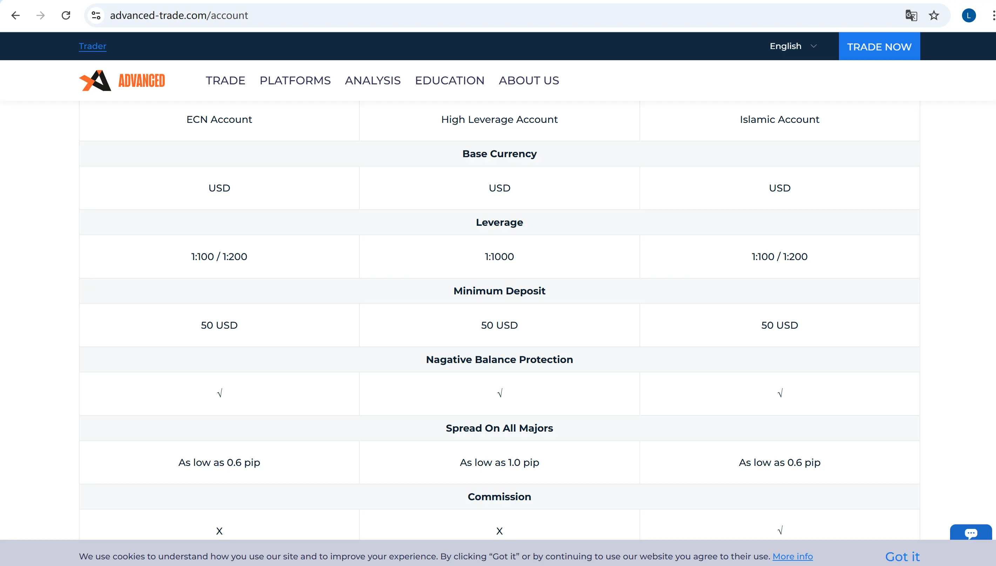Expand the English language dropdown
The image size is (996, 566).
click(x=793, y=46)
